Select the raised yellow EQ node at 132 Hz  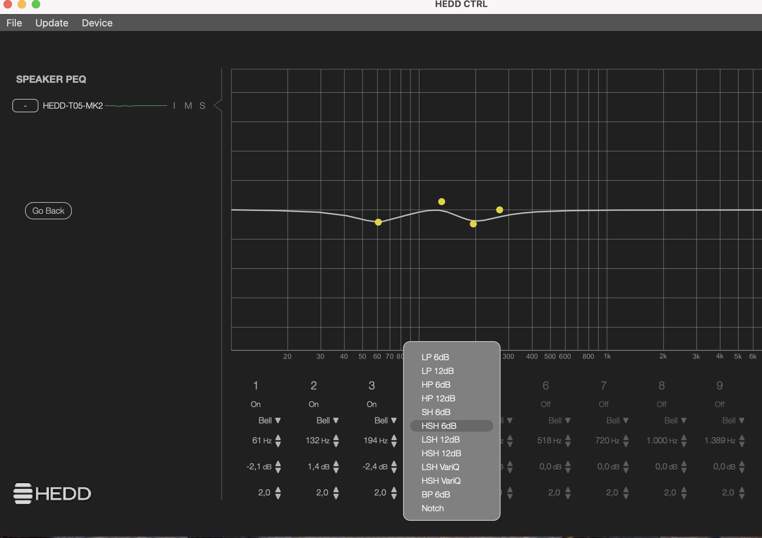(442, 201)
